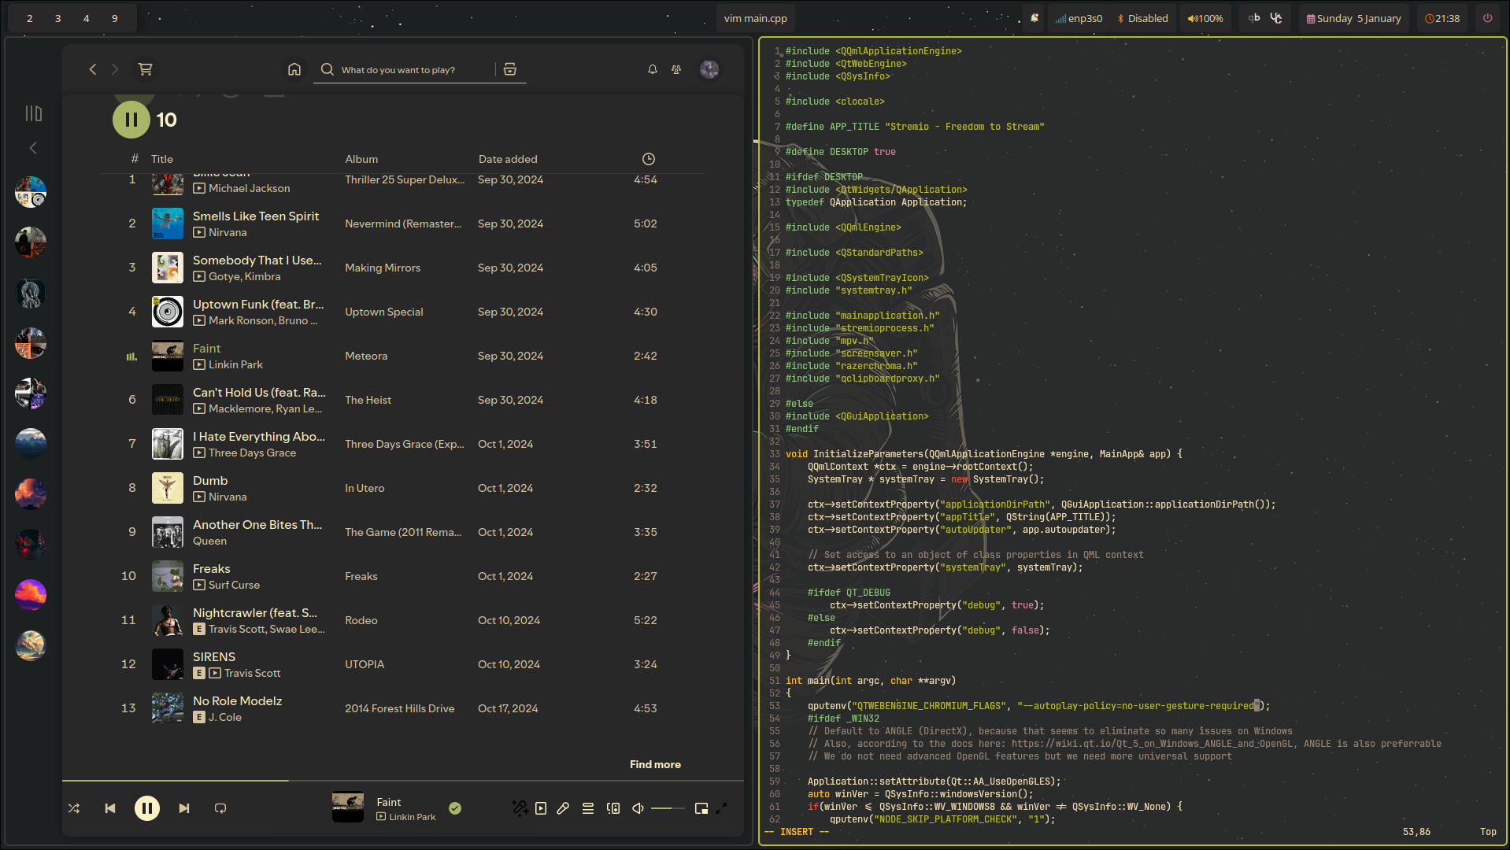The width and height of the screenshot is (1510, 850).
Task: Select the Smells Like Teen Spirit track
Action: pyautogui.click(x=256, y=216)
